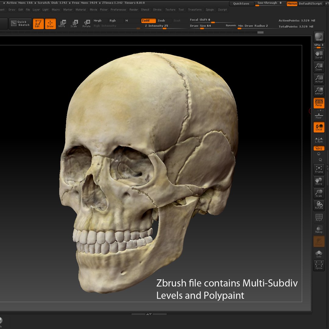Toggle L.Sym local symmetry
Viewport: 329px width, 329px height.
tap(319, 140)
